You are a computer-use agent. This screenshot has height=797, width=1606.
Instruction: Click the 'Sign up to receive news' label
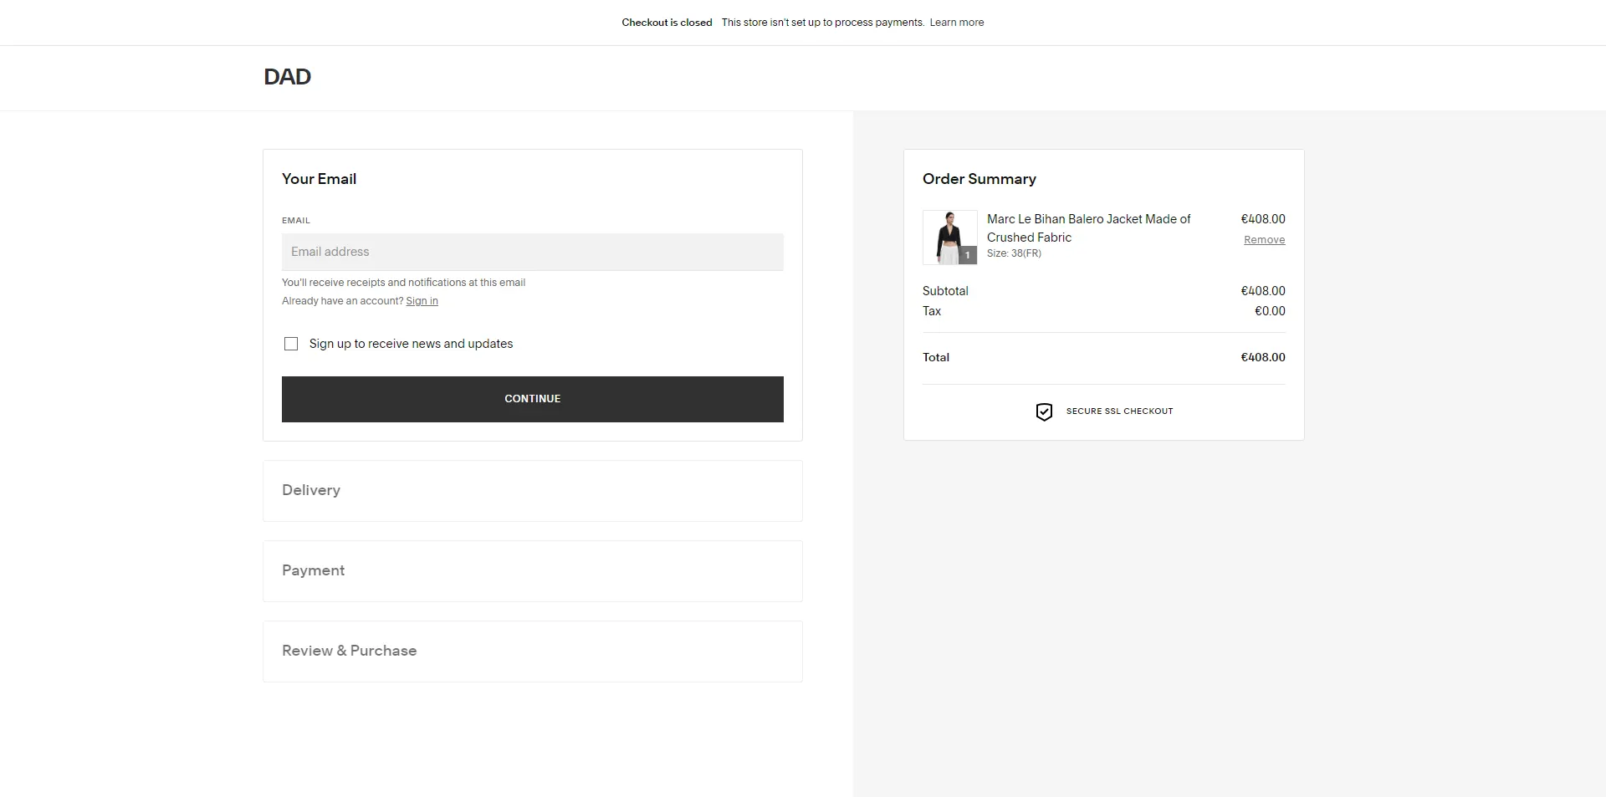click(x=411, y=344)
